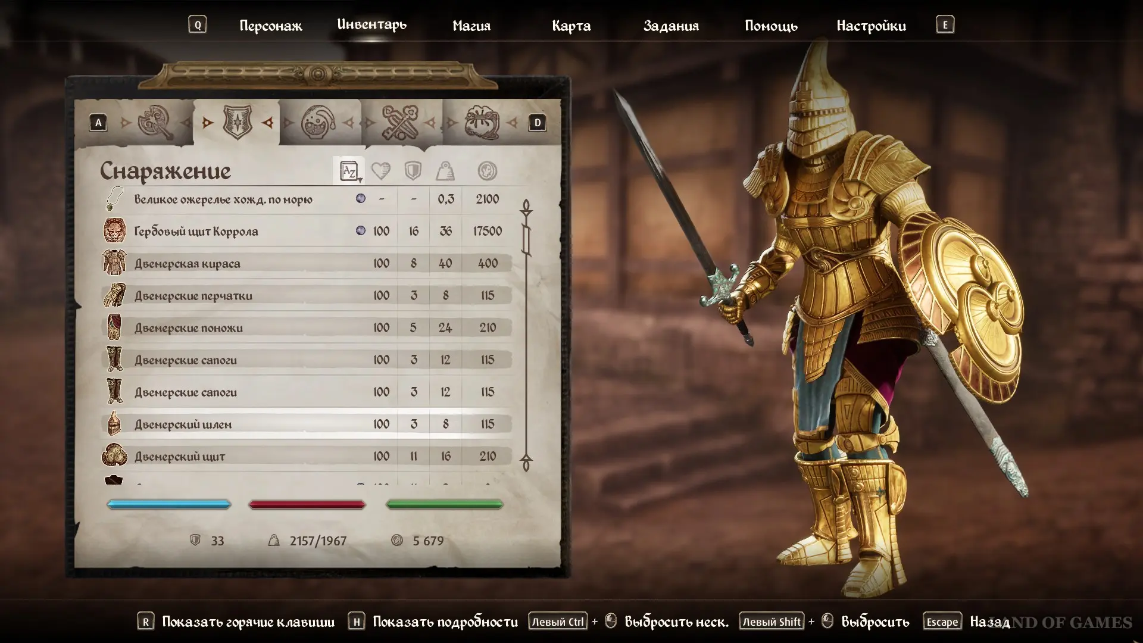Select Двемерские поножи item name
Viewport: 1143px width, 643px height.
tap(189, 327)
